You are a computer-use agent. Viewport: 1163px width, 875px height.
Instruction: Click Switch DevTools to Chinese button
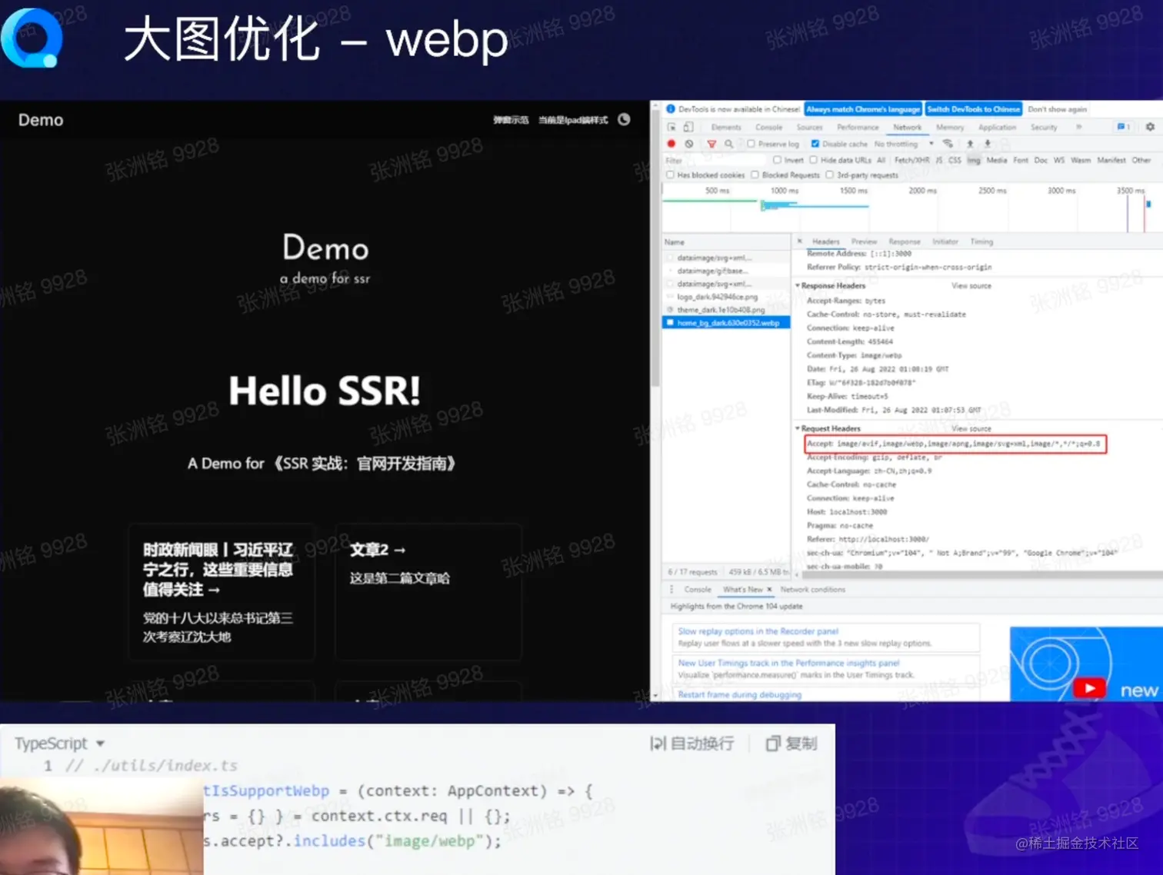pyautogui.click(x=974, y=109)
